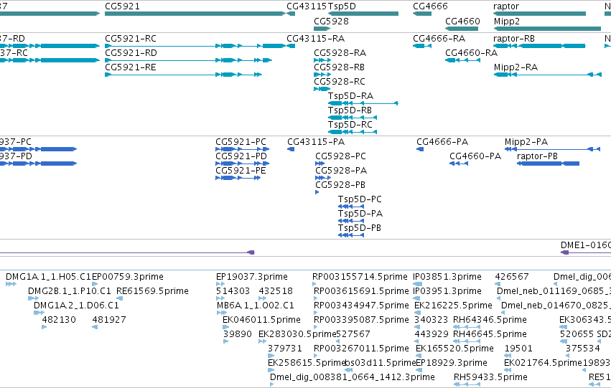Click the 481927 EST label
The width and height of the screenshot is (611, 388).
[x=109, y=321]
